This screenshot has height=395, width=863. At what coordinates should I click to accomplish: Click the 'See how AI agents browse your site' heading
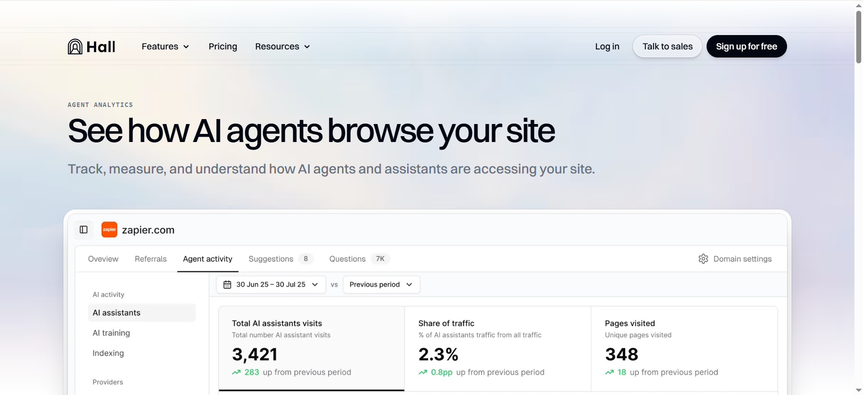point(311,131)
